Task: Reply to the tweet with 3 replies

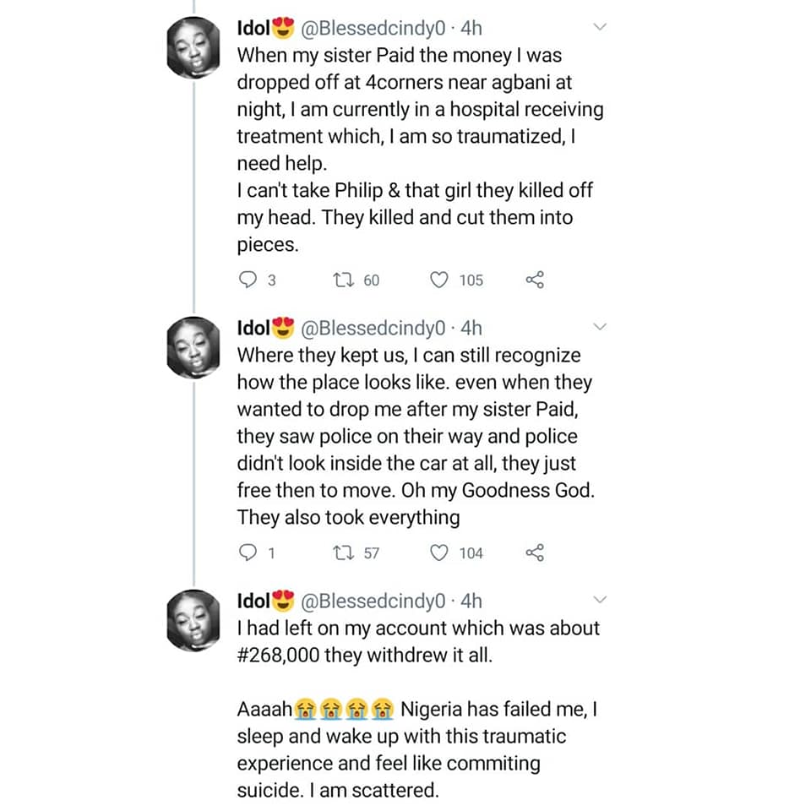Action: (248, 280)
